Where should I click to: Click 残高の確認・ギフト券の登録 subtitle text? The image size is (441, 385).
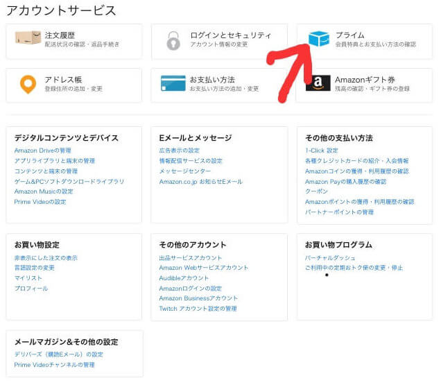point(372,89)
